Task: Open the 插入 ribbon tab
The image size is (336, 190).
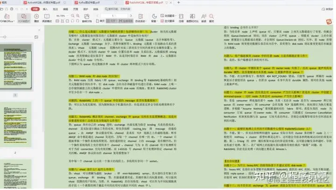Action: [45, 9]
